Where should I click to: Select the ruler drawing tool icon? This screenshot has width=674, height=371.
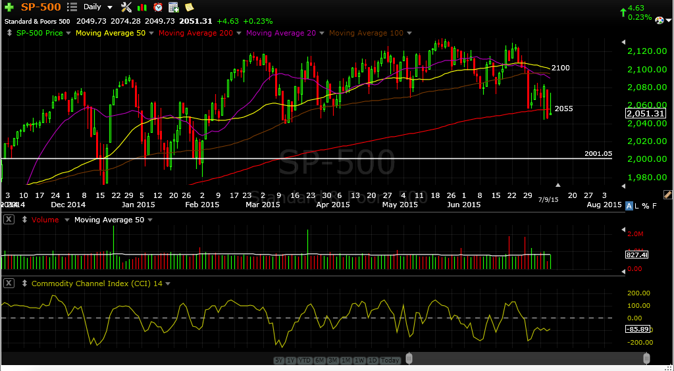(667, 195)
